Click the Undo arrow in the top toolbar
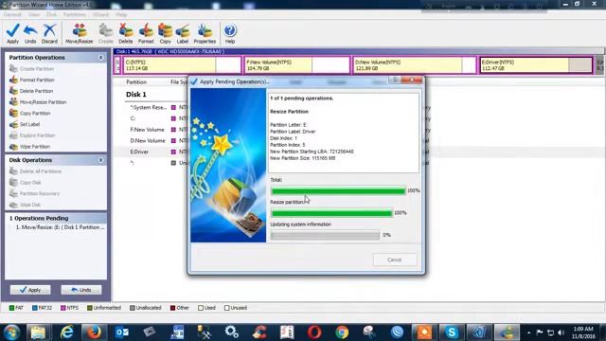 point(30,33)
